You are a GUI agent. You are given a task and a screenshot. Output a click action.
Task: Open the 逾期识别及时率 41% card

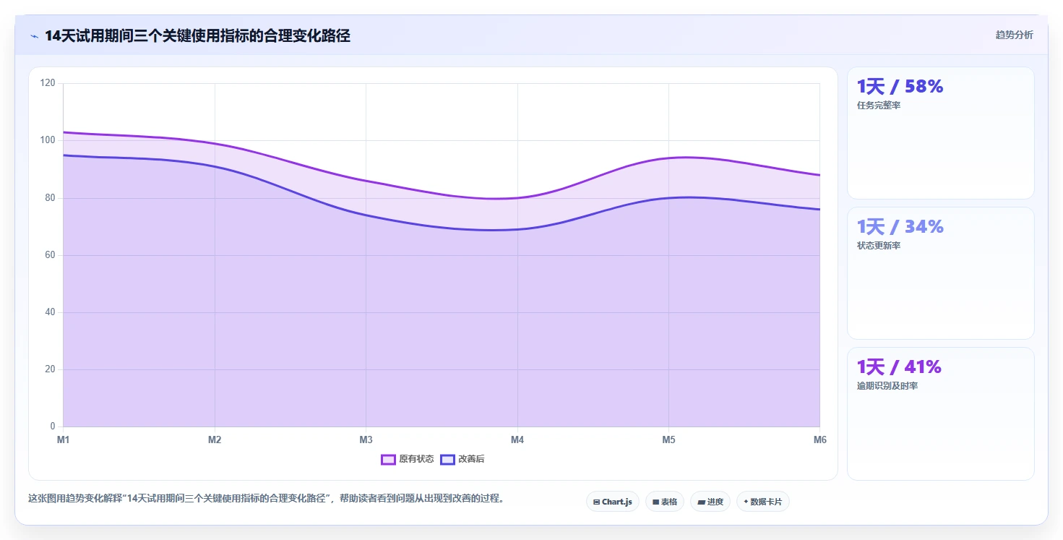point(940,413)
